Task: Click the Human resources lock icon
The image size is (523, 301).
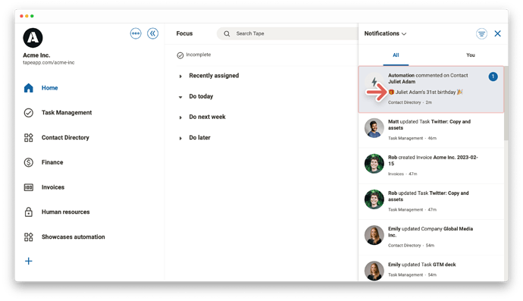Action: pos(29,212)
